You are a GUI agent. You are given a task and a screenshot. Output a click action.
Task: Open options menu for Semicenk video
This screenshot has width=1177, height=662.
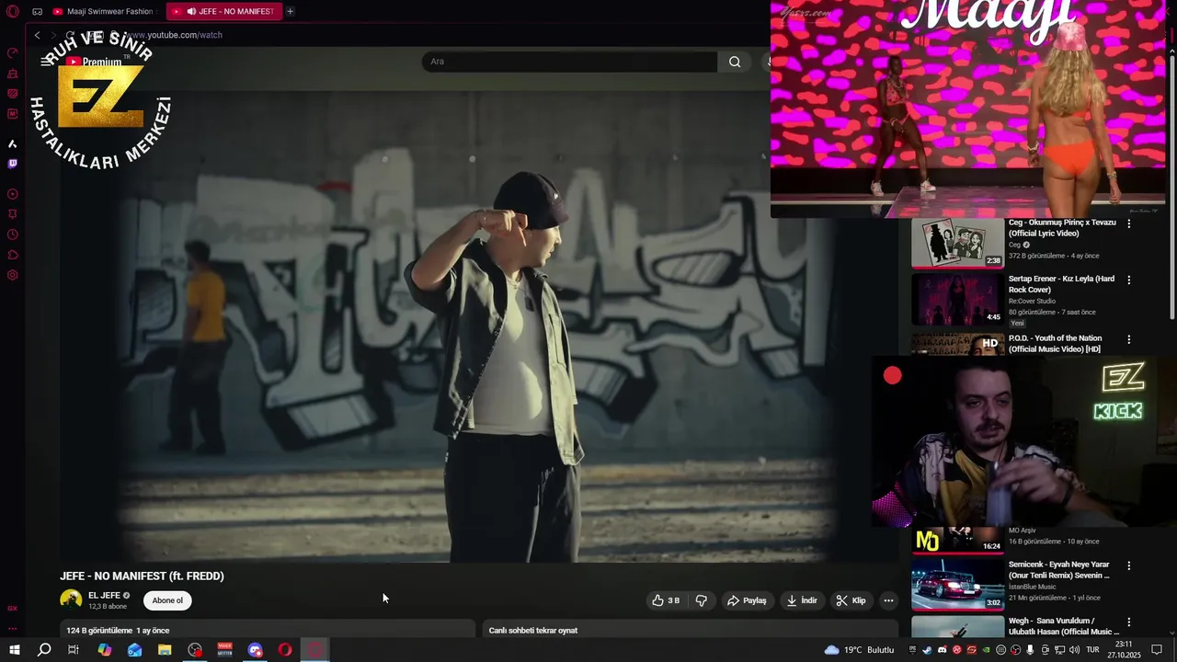pyautogui.click(x=1129, y=565)
